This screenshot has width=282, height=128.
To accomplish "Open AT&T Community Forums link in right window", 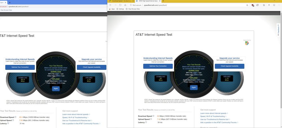I will [x=219, y=122].
